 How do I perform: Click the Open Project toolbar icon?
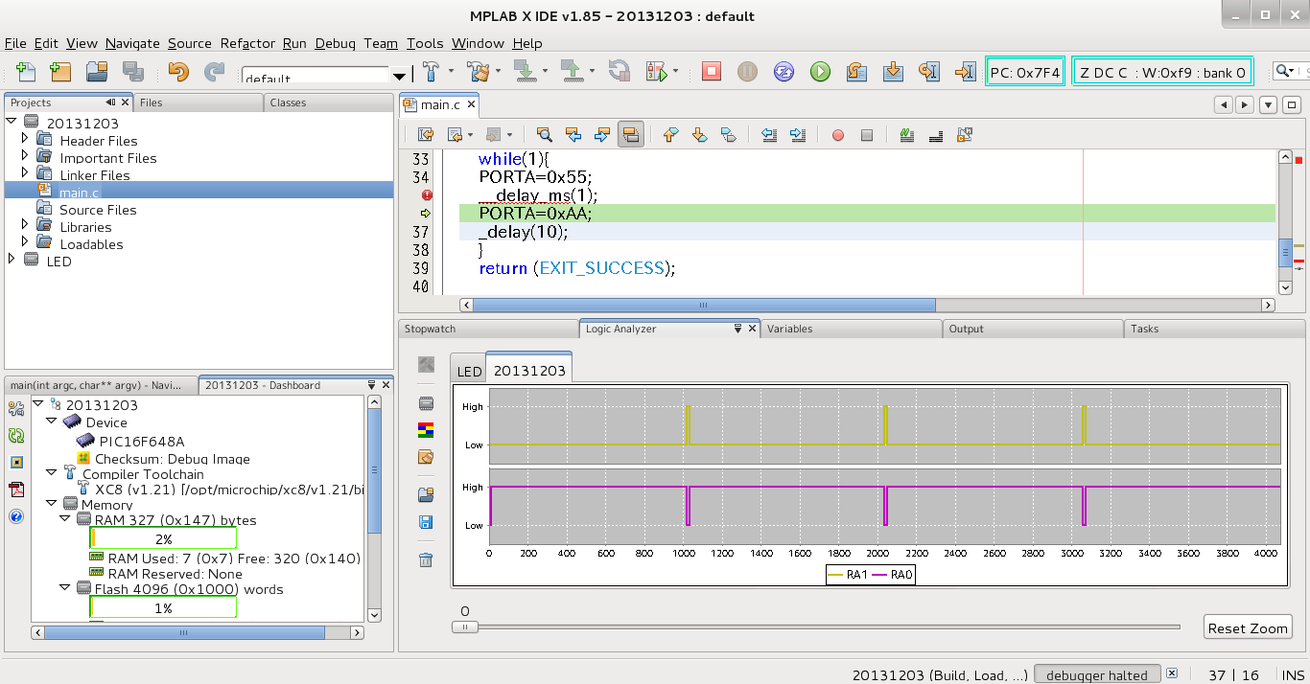97,72
